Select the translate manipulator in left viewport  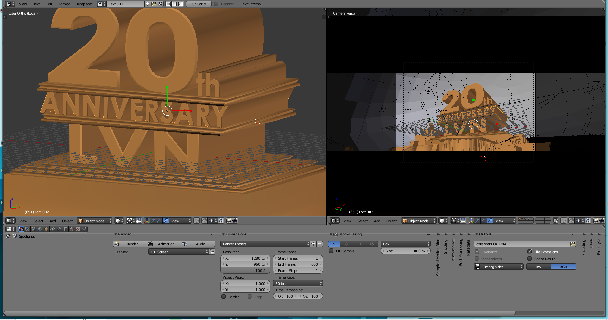(153, 221)
